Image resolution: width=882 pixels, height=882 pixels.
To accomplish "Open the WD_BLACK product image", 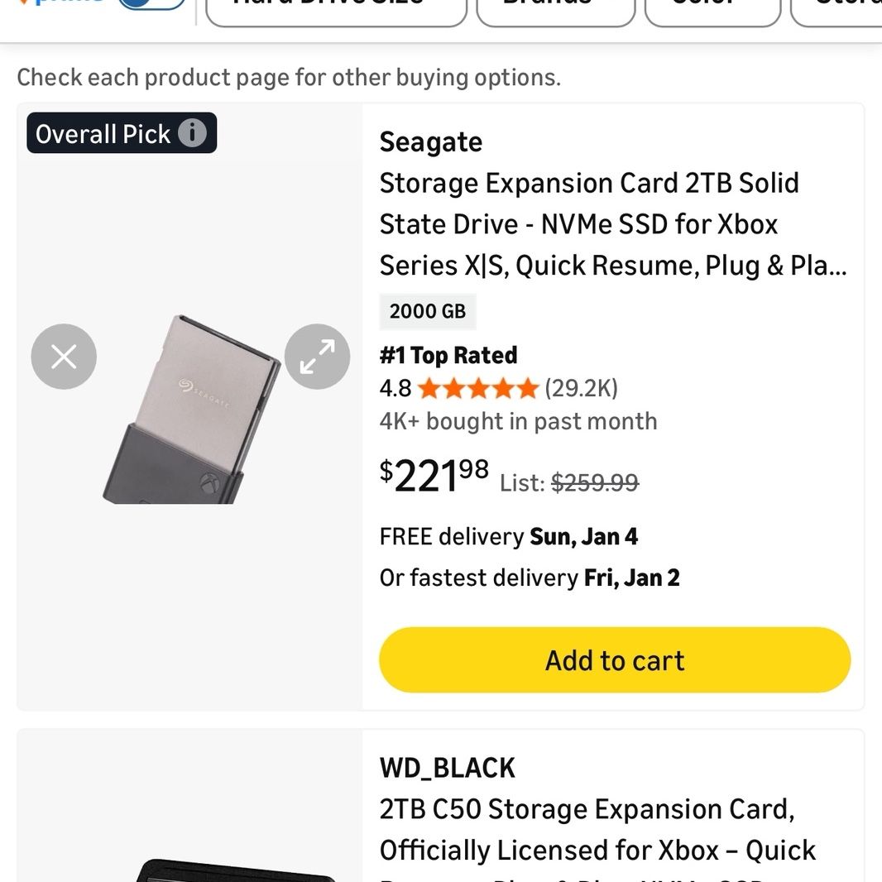I will (237, 870).
